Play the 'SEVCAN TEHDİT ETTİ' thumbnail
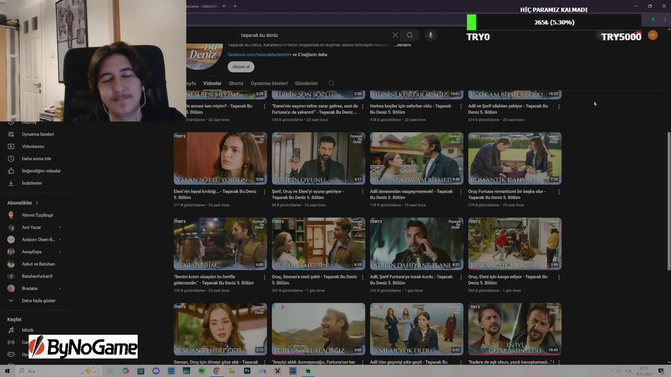 pyautogui.click(x=220, y=329)
